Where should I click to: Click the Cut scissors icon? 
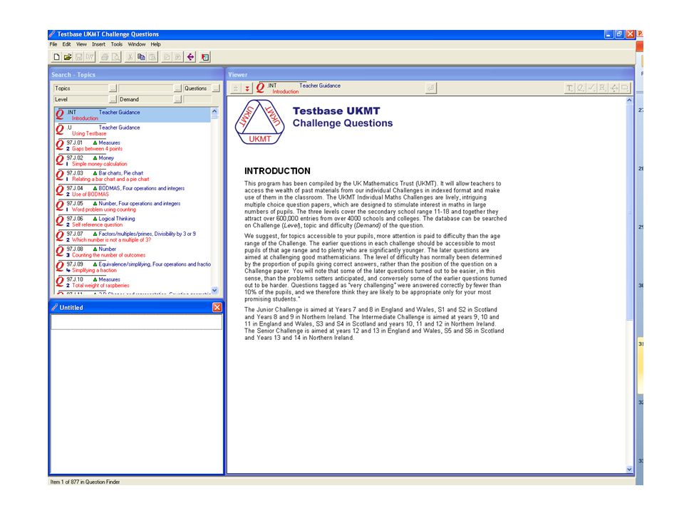tap(130, 57)
